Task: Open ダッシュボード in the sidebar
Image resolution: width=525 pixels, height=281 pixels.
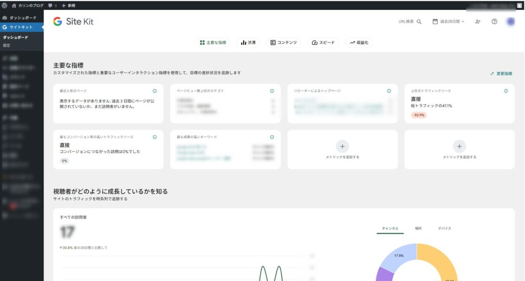Action: pos(22,18)
